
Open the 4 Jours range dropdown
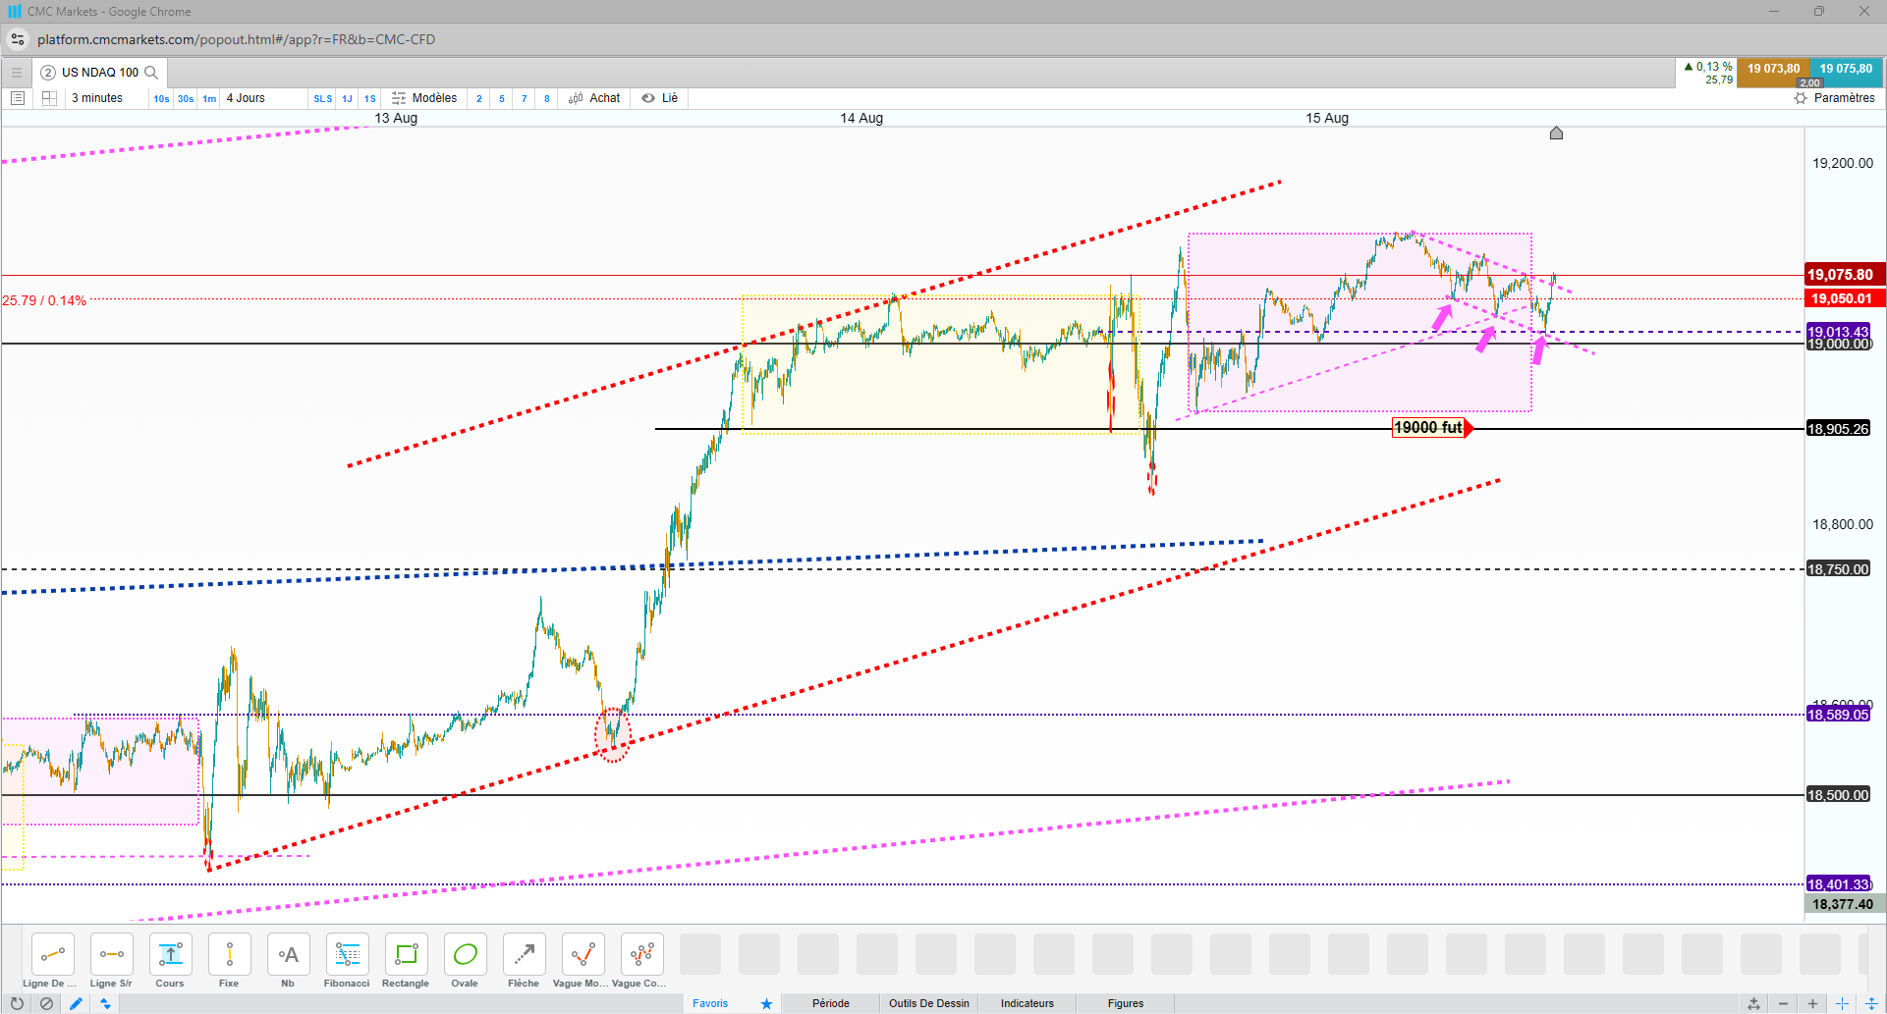coord(246,98)
